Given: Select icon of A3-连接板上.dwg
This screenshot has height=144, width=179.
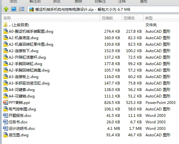Looking at the screenshot, I should [6, 76].
